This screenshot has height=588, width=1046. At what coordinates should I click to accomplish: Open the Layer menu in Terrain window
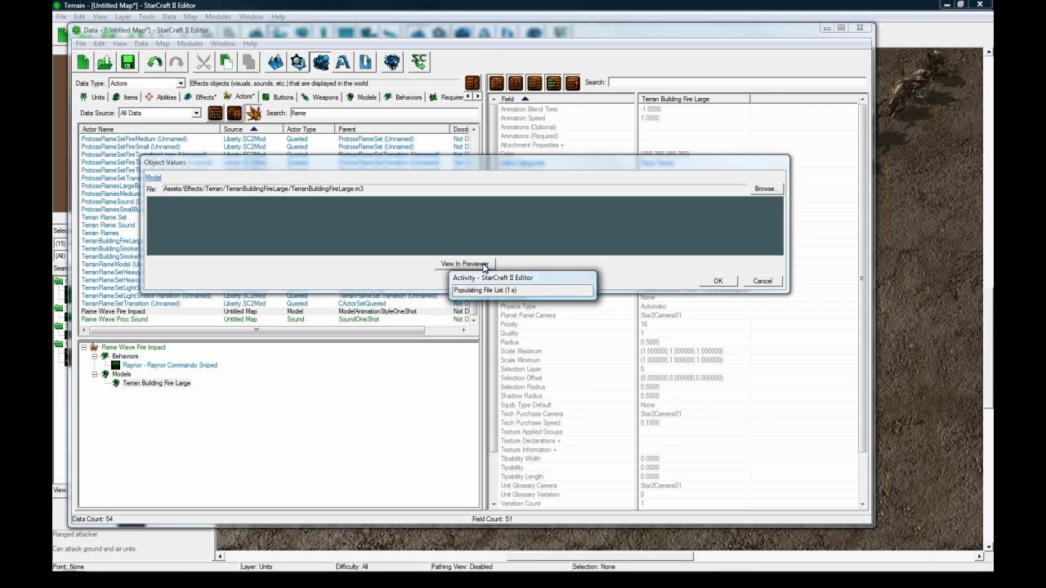click(123, 16)
